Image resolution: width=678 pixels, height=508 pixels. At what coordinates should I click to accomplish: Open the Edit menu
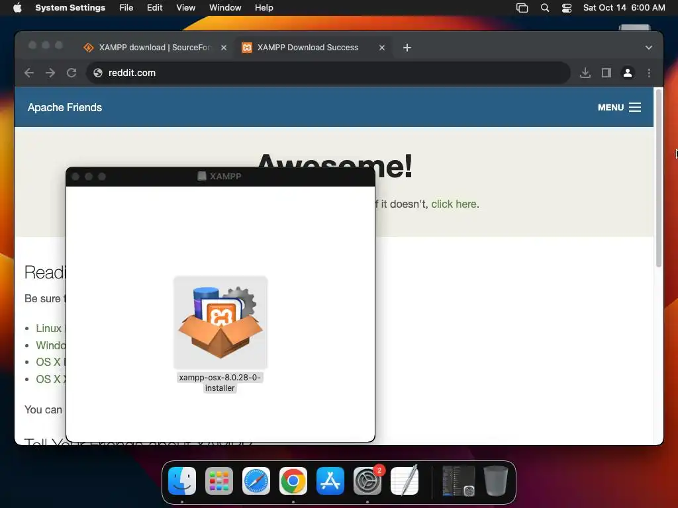pyautogui.click(x=154, y=8)
